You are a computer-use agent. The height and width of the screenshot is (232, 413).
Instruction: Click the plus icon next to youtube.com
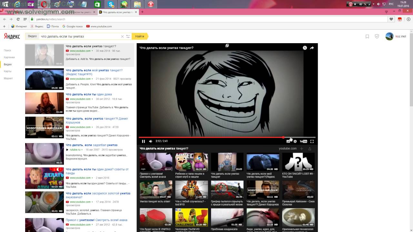click(x=302, y=149)
